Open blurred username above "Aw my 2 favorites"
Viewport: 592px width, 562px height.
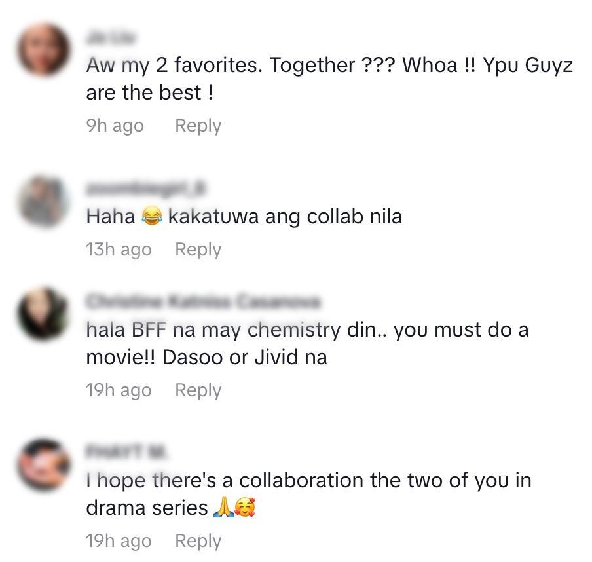(x=111, y=38)
